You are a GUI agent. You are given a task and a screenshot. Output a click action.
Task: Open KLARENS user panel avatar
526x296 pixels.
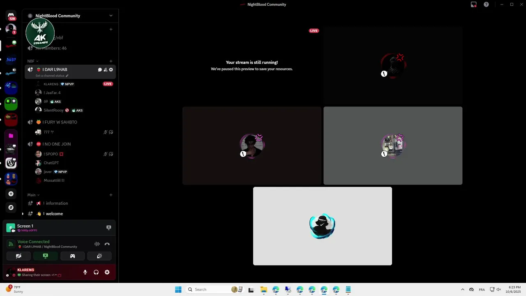(11, 272)
